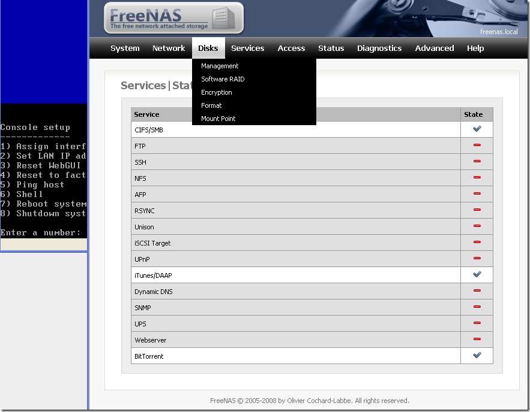
Task: Click the FTP service name
Action: (140, 146)
